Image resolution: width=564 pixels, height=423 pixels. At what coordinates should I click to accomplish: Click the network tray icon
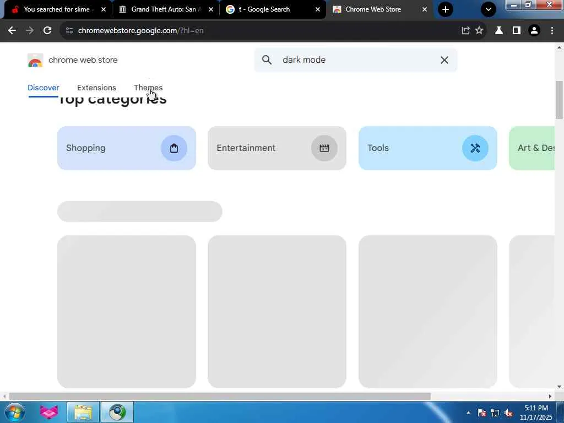[495, 413]
